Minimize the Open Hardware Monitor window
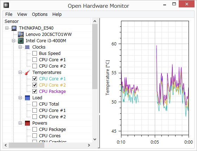 pyautogui.click(x=165, y=5)
